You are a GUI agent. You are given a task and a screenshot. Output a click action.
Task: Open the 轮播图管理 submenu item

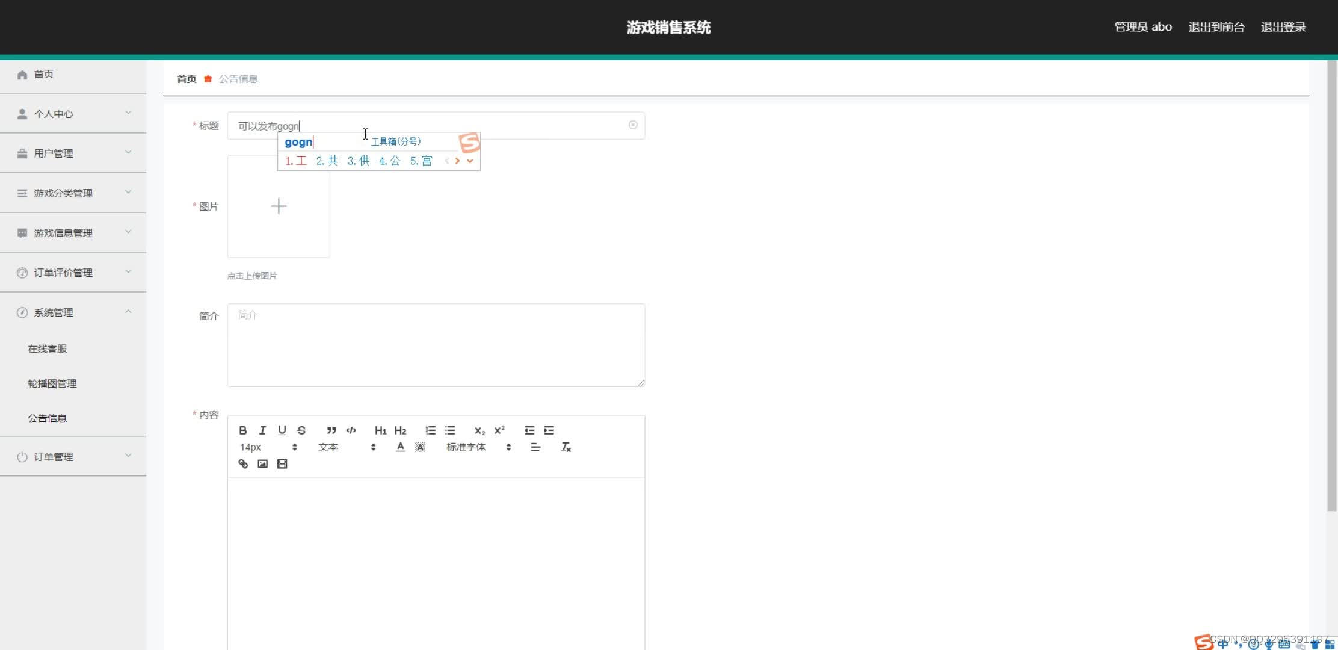tap(52, 384)
